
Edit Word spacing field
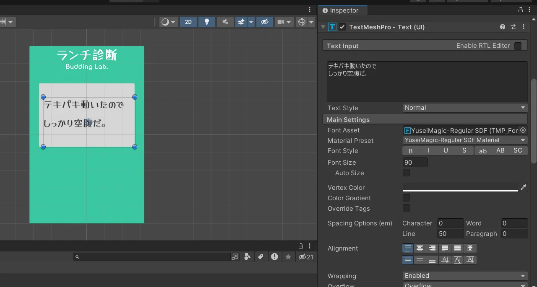pyautogui.click(x=514, y=223)
